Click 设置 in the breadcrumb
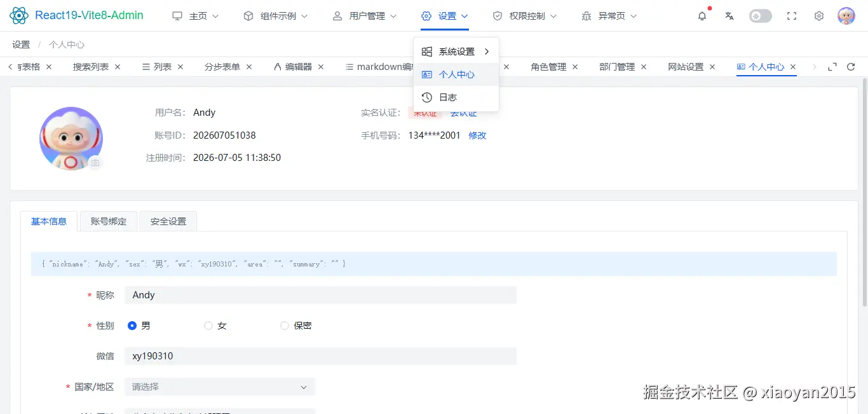Viewport: 868px width, 414px height. (21, 45)
